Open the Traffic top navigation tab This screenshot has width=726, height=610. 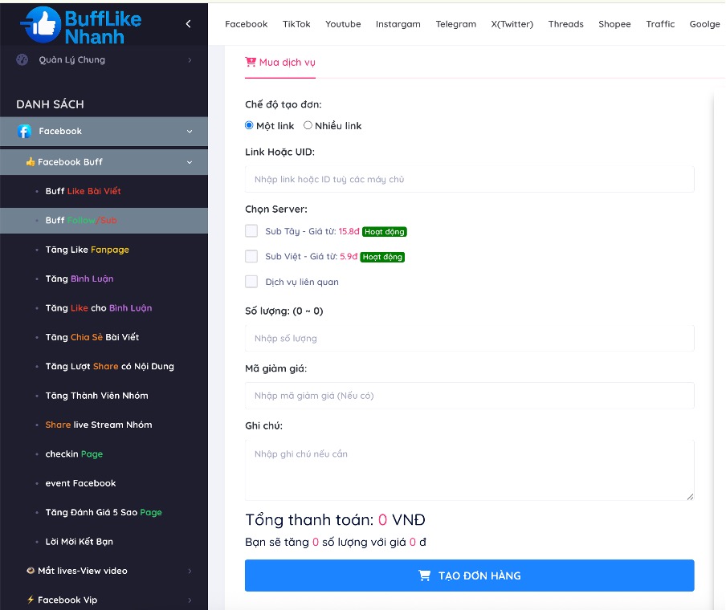tap(660, 24)
